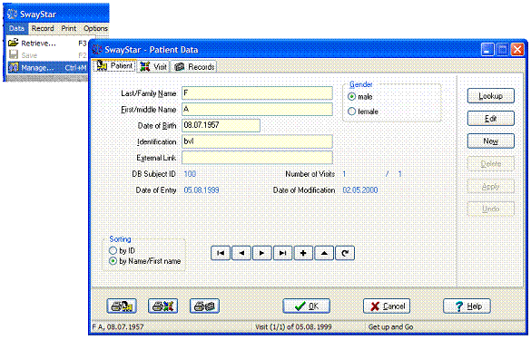Choose Manage... from Data menu
The width and height of the screenshot is (531, 340).
(47, 68)
